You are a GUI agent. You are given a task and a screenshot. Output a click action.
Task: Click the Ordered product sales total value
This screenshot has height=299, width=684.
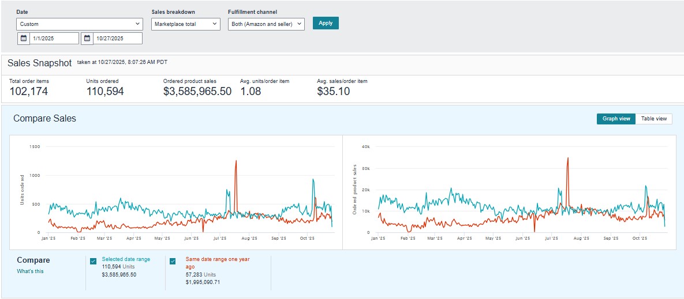(x=197, y=91)
